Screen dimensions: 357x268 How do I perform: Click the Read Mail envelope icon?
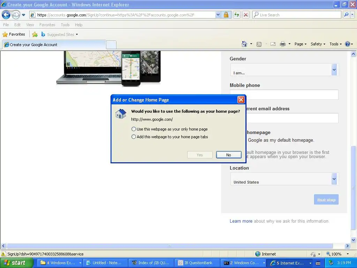pyautogui.click(x=273, y=44)
